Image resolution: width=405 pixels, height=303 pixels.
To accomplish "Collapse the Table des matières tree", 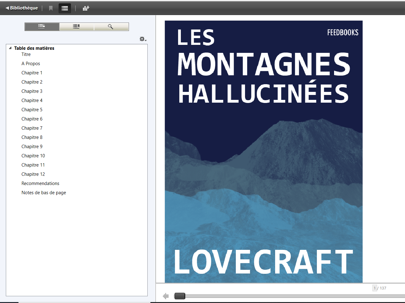I will [10, 48].
